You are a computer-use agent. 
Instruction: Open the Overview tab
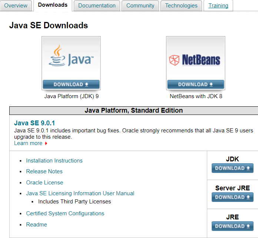point(16,6)
